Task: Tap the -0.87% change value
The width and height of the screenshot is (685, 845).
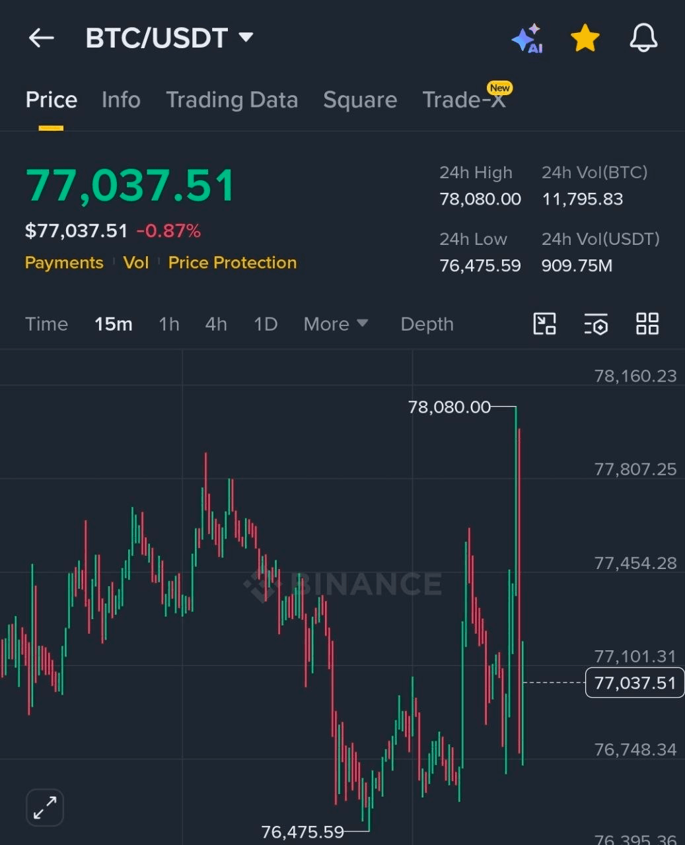Action: click(168, 231)
